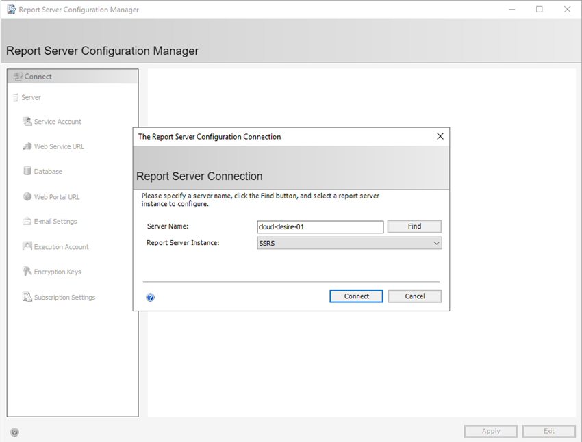The image size is (582, 442).
Task: Click the Apply button at bottom
Action: 490,431
